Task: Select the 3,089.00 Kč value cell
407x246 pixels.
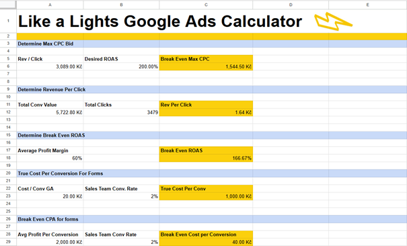Action: [x=50, y=66]
